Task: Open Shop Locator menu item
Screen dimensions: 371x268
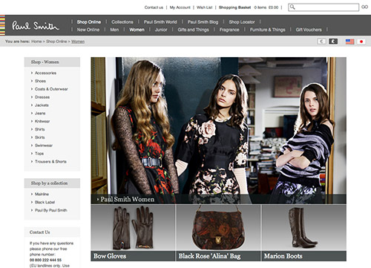Action: click(242, 22)
